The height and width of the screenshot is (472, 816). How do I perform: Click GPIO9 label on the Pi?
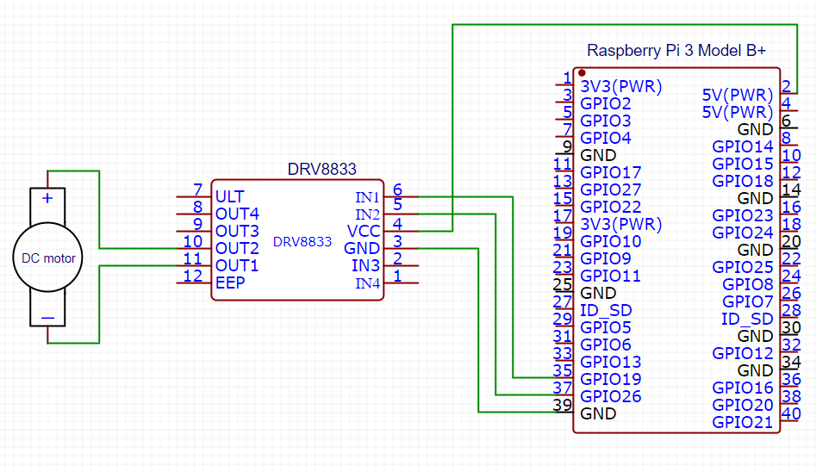click(605, 258)
